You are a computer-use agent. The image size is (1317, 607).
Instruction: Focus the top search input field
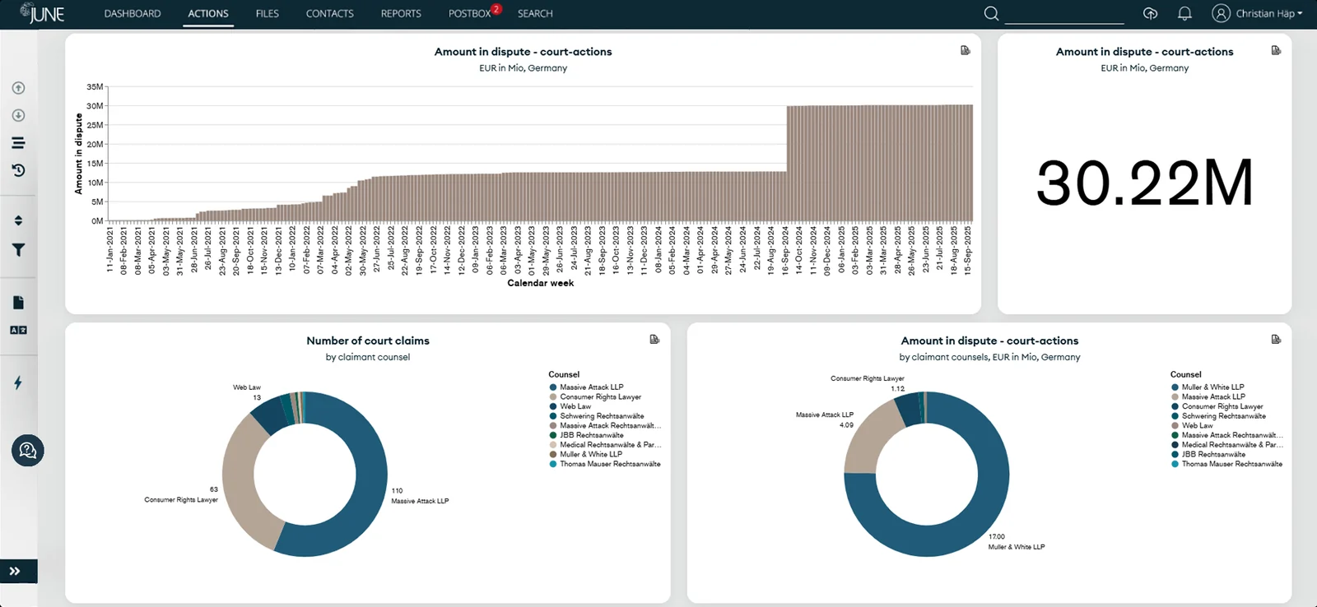pyautogui.click(x=1064, y=14)
